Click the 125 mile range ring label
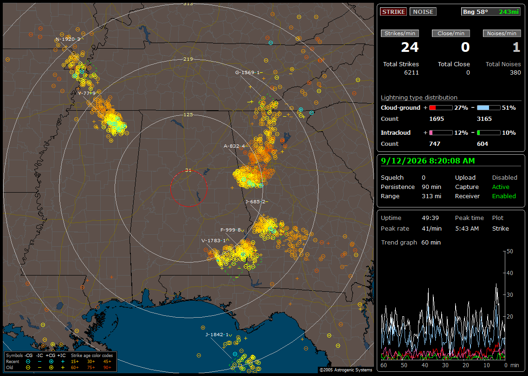This screenshot has width=528, height=376. click(x=188, y=114)
